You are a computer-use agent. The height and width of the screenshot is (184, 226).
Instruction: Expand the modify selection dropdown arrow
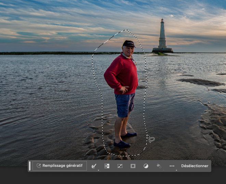click(98, 170)
